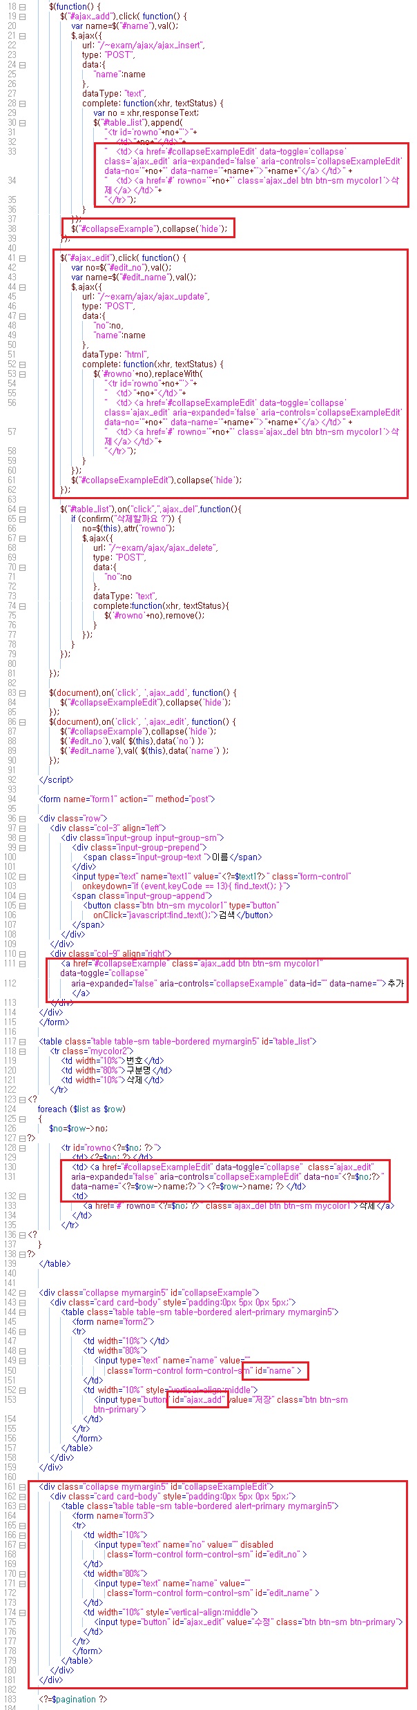This screenshot has height=1710, width=417.
Task: Collapse the fold marker at line 174
Action: point(22,1611)
